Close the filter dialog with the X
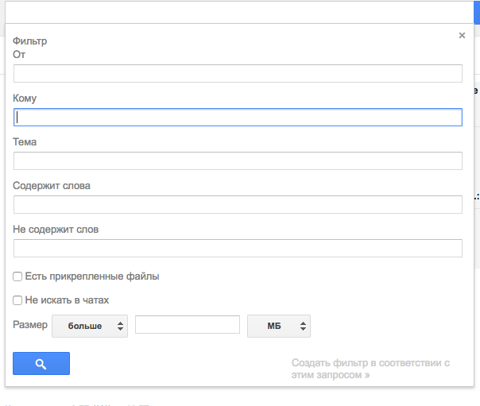 pyautogui.click(x=462, y=35)
